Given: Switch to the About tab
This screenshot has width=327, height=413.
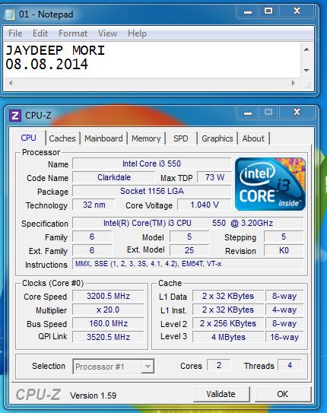Looking at the screenshot, I should 253,138.
